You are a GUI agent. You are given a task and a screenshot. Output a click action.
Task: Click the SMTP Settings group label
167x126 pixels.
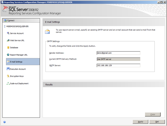point(53,41)
